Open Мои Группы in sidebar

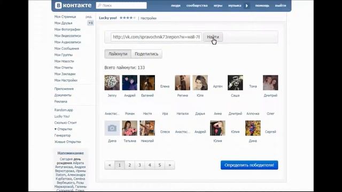click(x=64, y=55)
